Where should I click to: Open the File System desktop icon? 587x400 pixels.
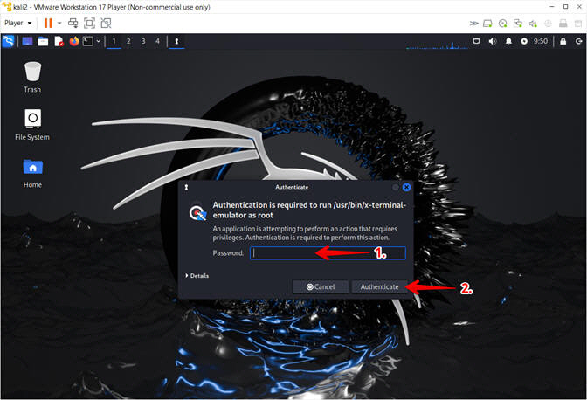click(32, 125)
